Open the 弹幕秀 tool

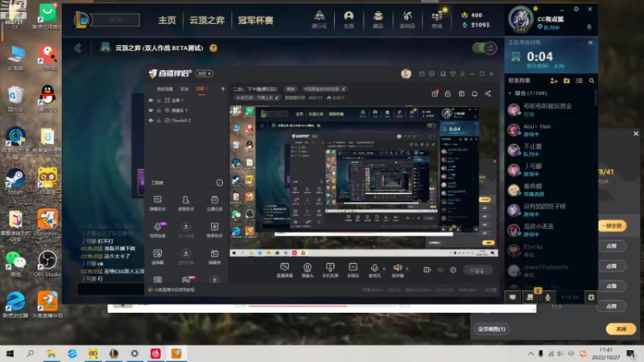[214, 257]
